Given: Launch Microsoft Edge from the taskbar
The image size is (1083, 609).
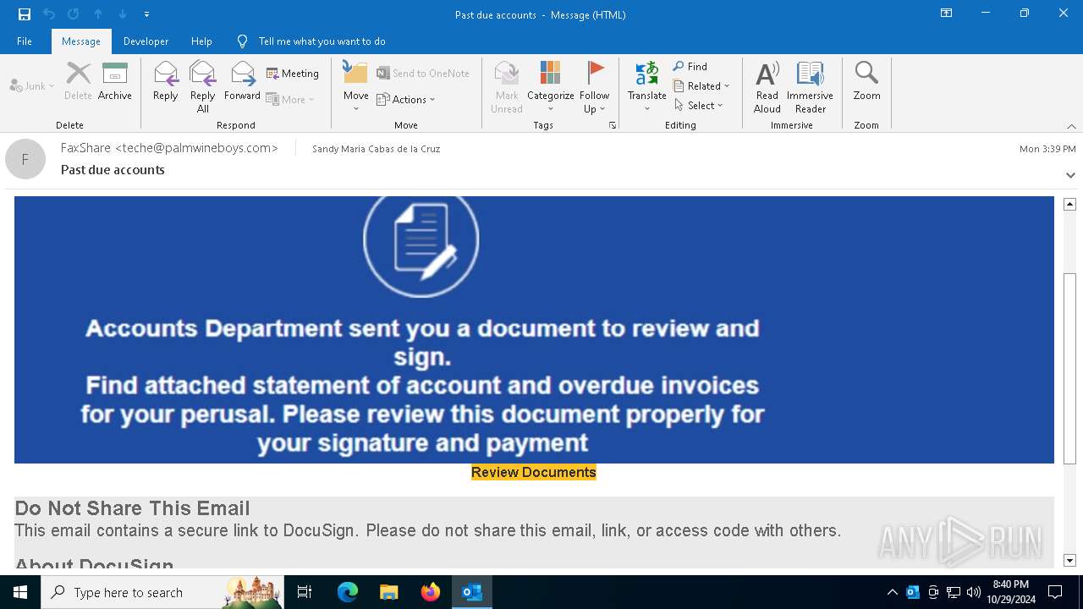Looking at the screenshot, I should click(348, 592).
